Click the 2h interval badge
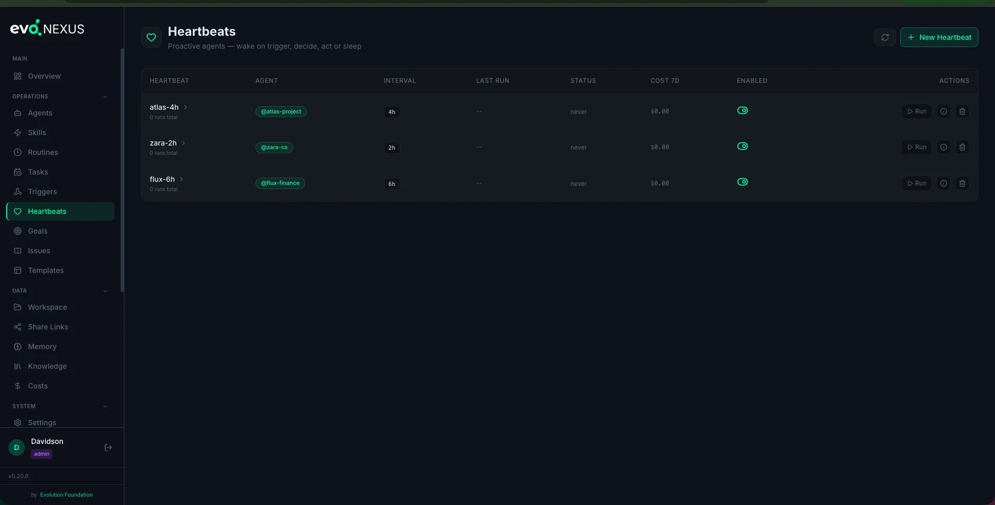Image resolution: width=995 pixels, height=505 pixels. pyautogui.click(x=392, y=148)
